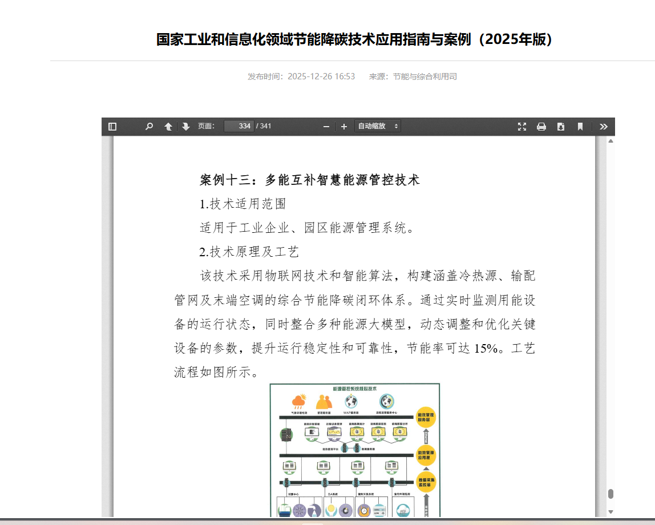Open the 自动缩放 zoom dropdown
Screen dimensions: 655x525
click(377, 126)
